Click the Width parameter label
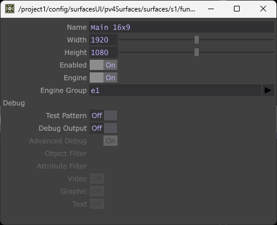Viewport: 277px width, 225px height. point(77,40)
